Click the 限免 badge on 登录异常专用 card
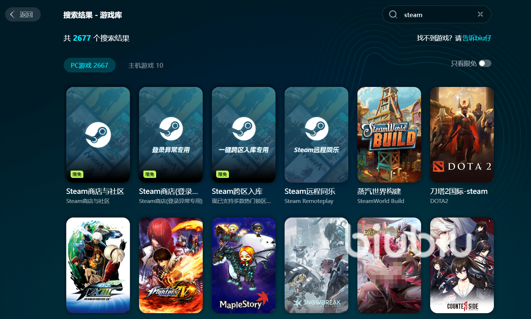The image size is (531, 319). point(150,175)
